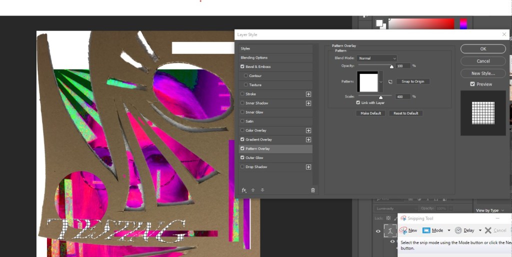Click the plus icon next to Gradient Overlay
The width and height of the screenshot is (512, 257).
tap(308, 139)
